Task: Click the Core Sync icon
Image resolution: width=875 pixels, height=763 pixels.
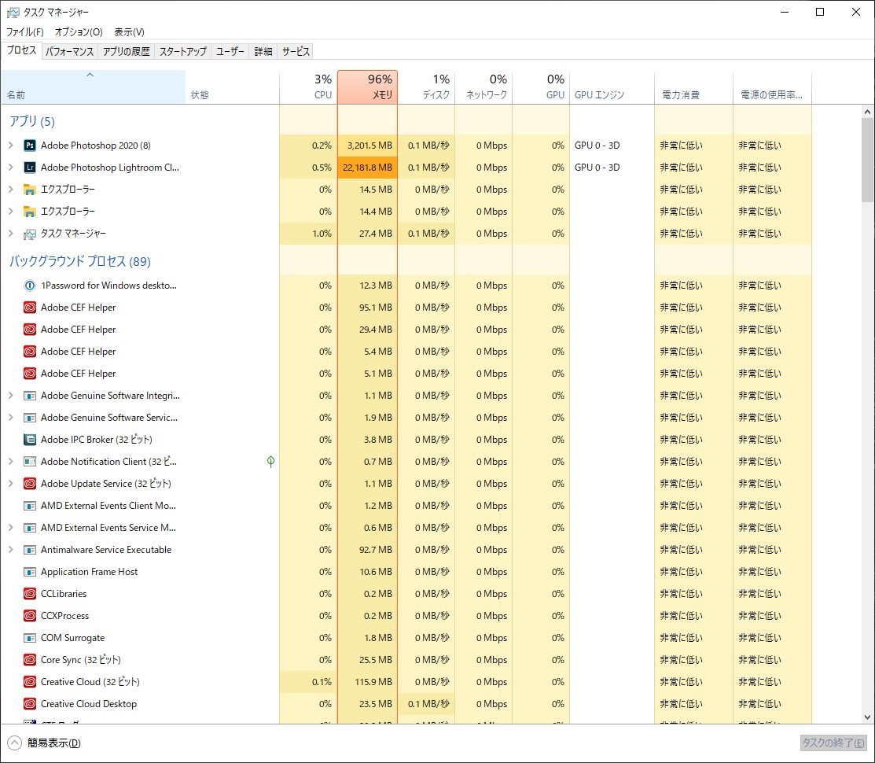Action: coord(30,660)
